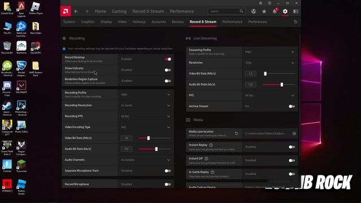Image resolution: width=361 pixels, height=203 pixels.
Task: Show Instant GIF help tooltip icon
Action: pos(206,158)
